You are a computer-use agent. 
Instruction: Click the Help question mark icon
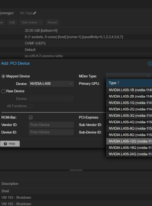click(5, 144)
